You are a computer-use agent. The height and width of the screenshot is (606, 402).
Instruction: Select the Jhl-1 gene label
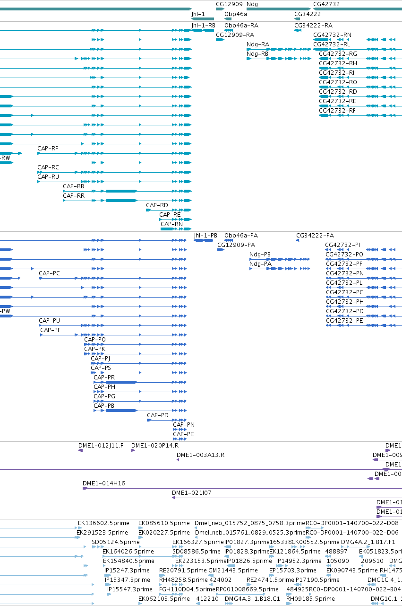[x=198, y=14]
